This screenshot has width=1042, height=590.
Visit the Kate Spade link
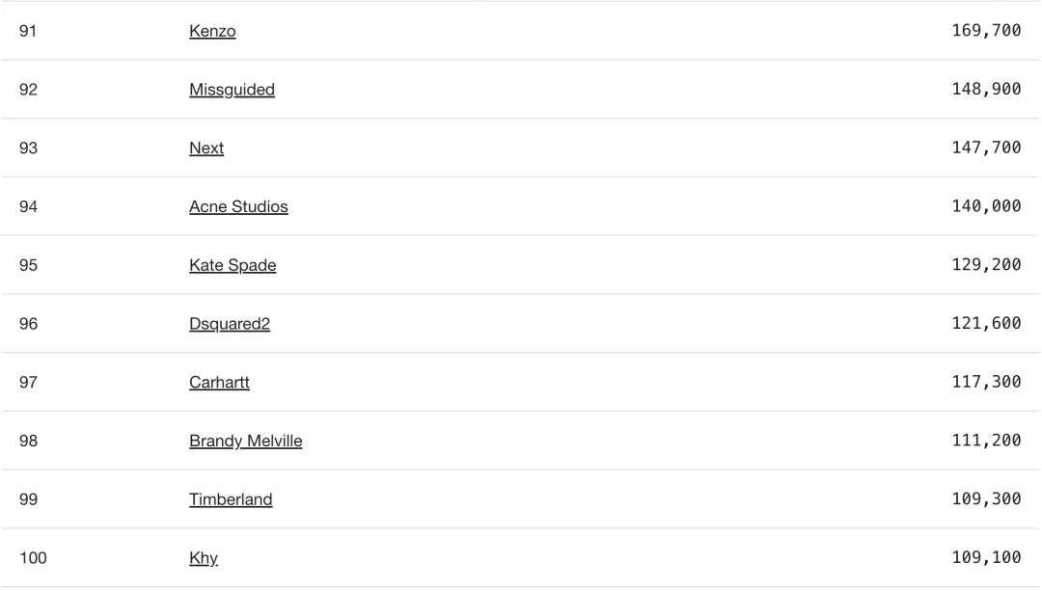pyautogui.click(x=233, y=265)
